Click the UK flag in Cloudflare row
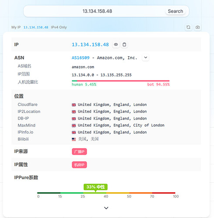 pyautogui.click(x=74, y=105)
